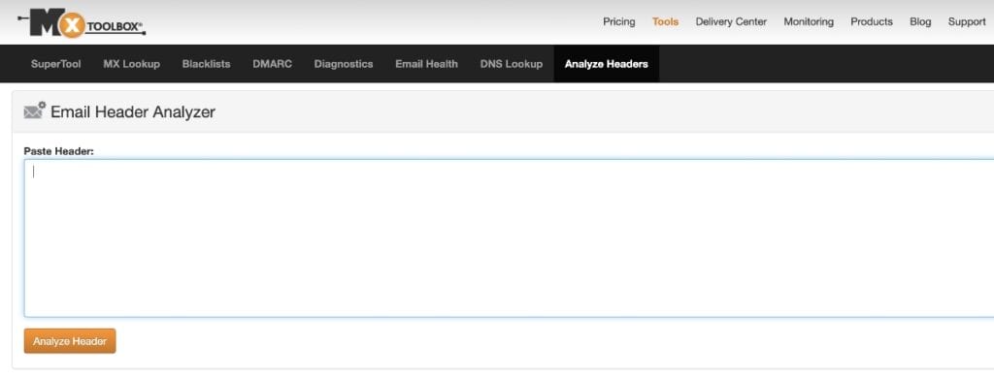Switch to the SuperTool tab
Screen dimensions: 994x378
click(55, 64)
